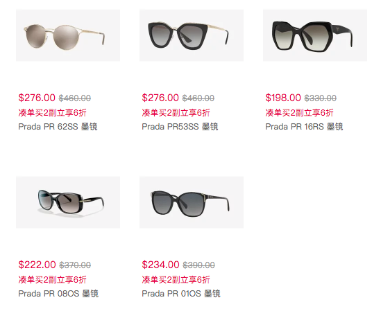Click 凑单买2副立享6折 promo under PR 01OS
381x309 pixels.
click(176, 280)
